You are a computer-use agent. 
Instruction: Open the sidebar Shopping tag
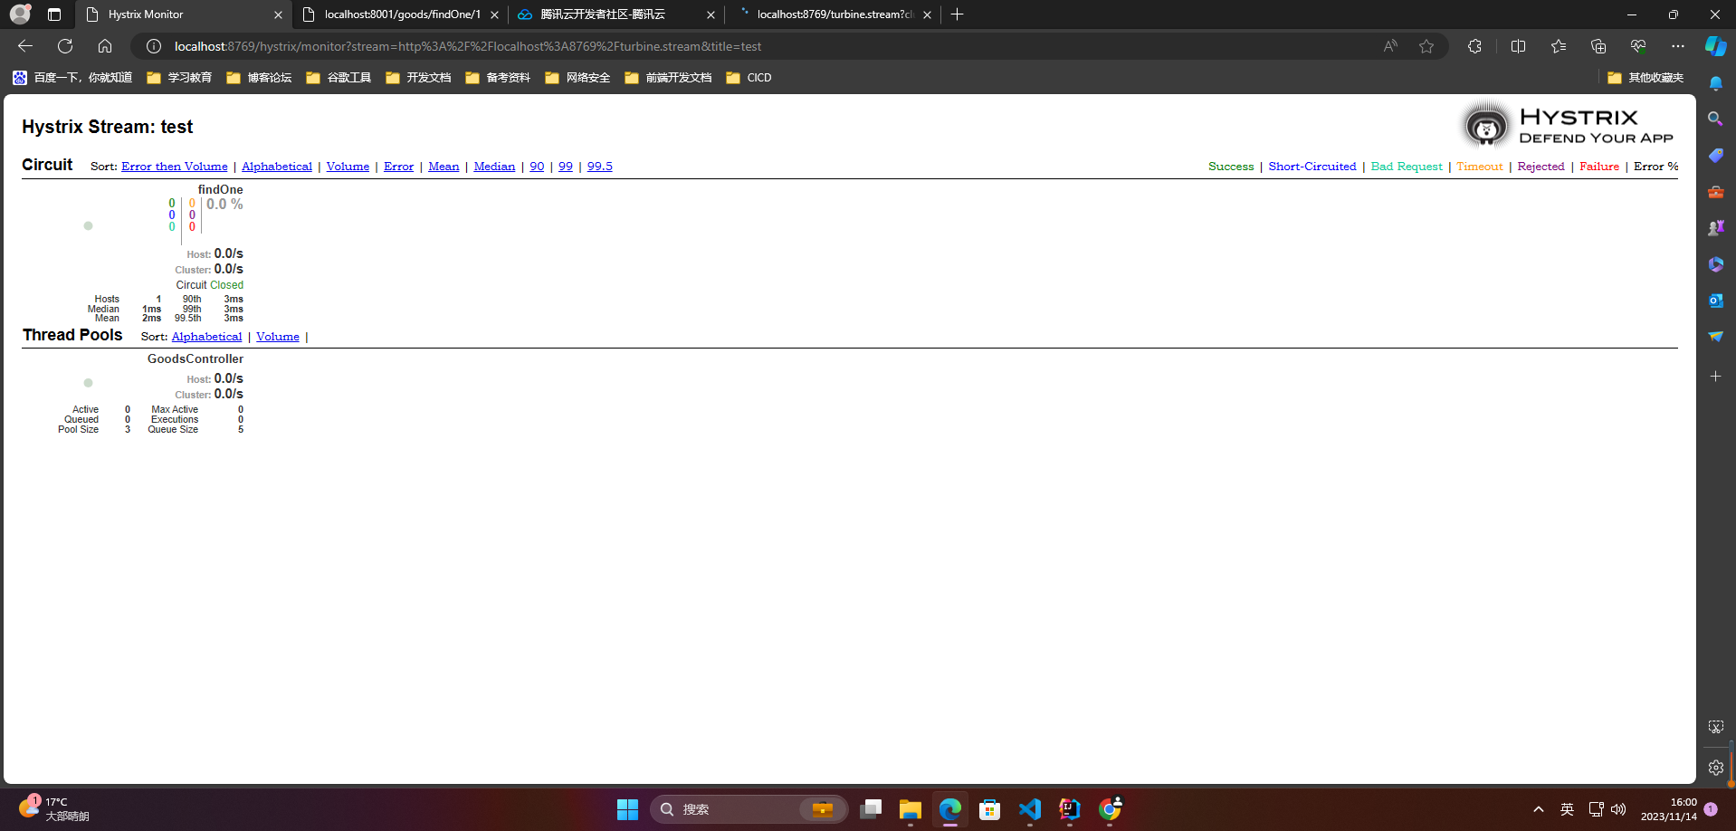(1715, 156)
